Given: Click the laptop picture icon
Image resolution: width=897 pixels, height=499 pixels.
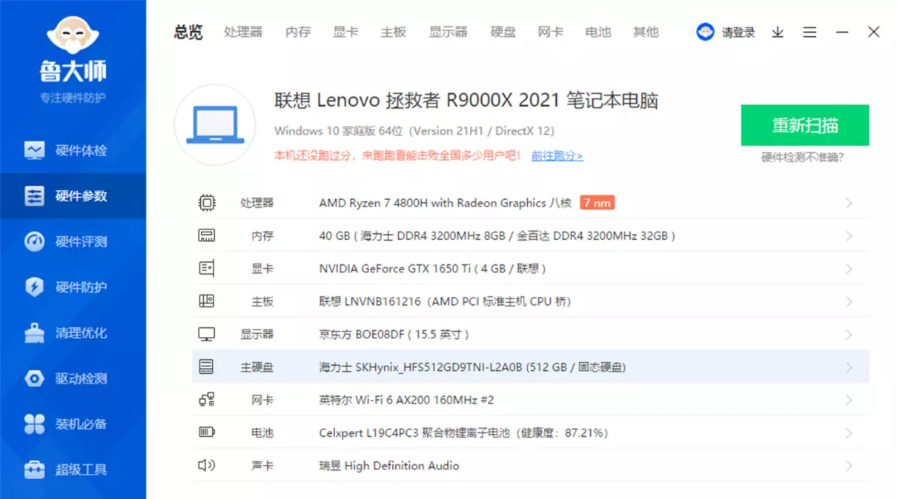Looking at the screenshot, I should (x=215, y=124).
